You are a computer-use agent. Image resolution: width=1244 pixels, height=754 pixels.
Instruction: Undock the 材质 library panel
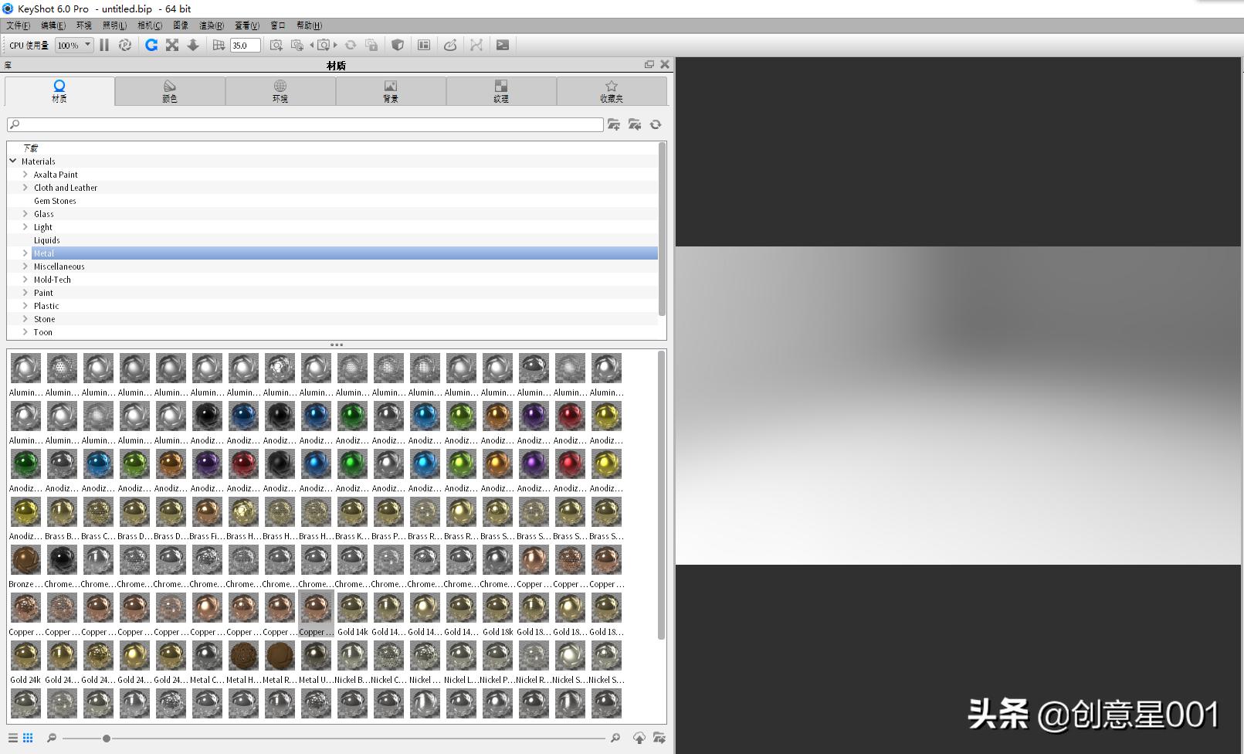[649, 64]
